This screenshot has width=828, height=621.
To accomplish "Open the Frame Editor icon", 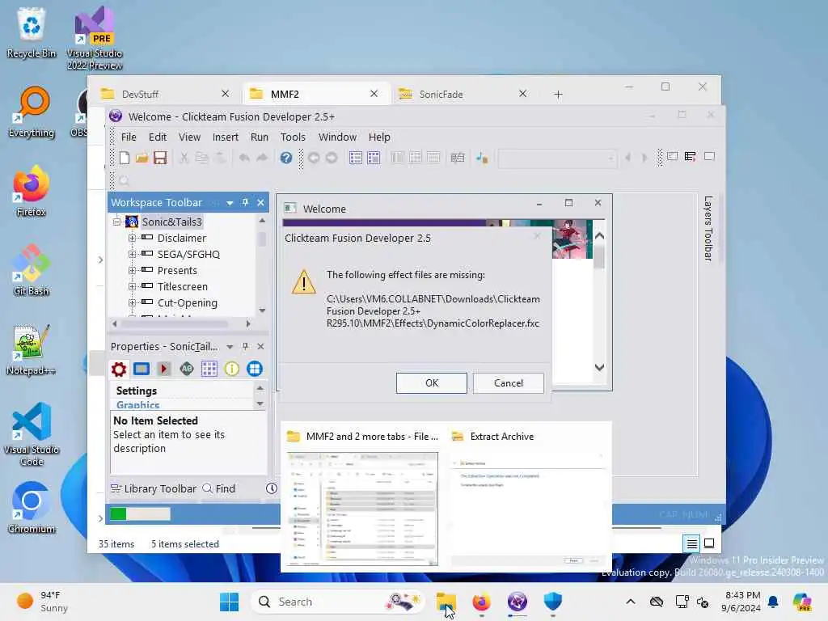I will pos(374,158).
